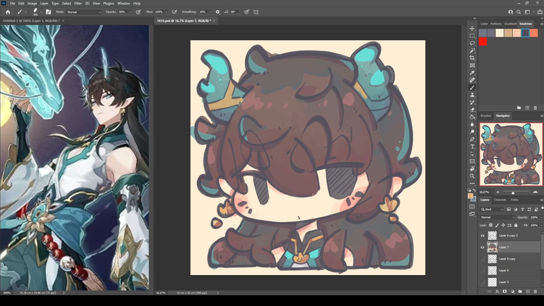This screenshot has width=544, height=306.
Task: Pick the red swatch
Action: [483, 42]
